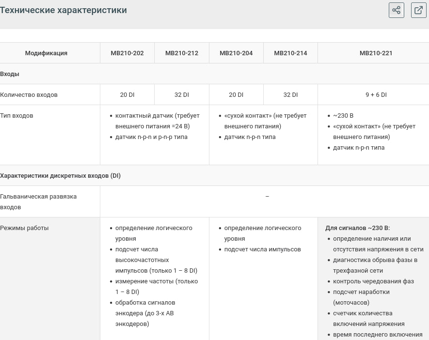Select the Режимы работы row label
The width and height of the screenshot is (429, 340).
(x=24, y=228)
